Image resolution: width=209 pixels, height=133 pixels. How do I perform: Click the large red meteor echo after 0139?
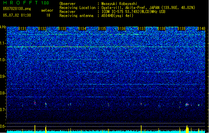187,104
